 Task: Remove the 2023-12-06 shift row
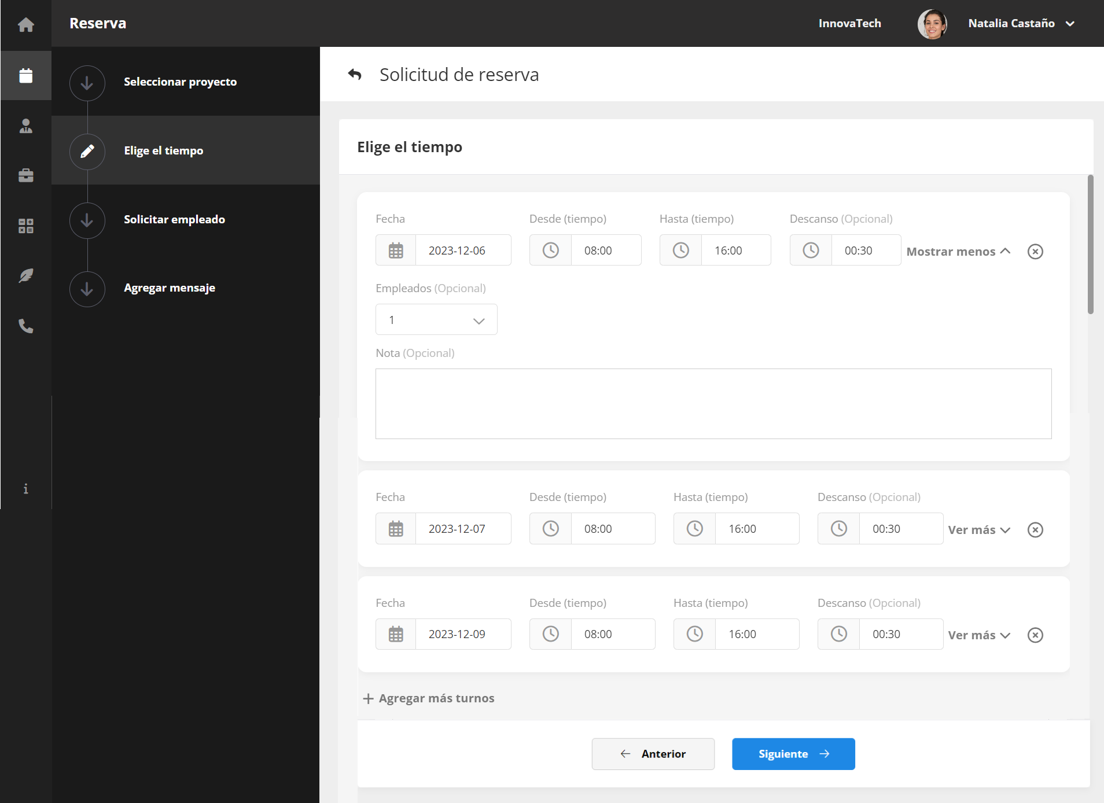tap(1035, 252)
